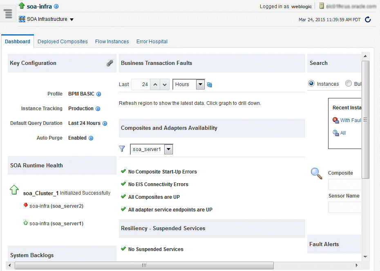
Task: Click the All Composites are UP checkmark
Action: coord(123,196)
